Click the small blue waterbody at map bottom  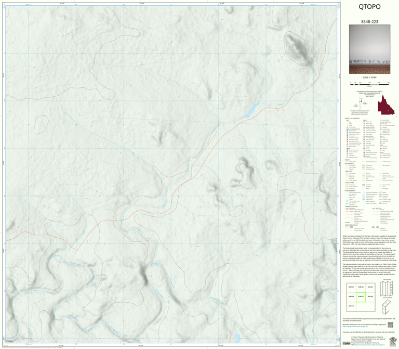pyautogui.click(x=238, y=338)
